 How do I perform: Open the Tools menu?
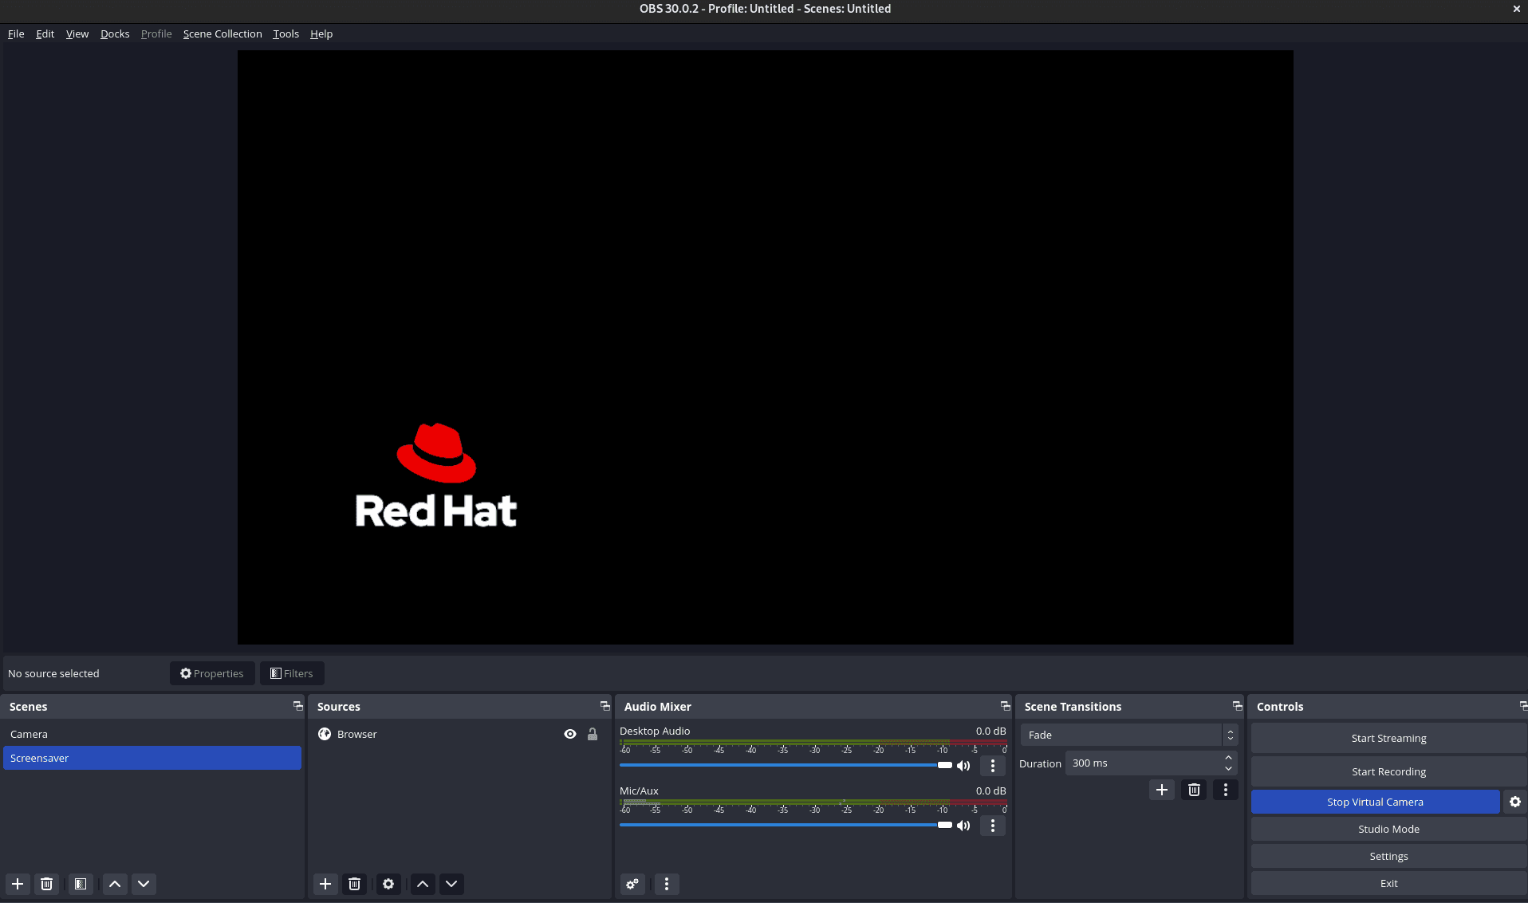click(286, 34)
